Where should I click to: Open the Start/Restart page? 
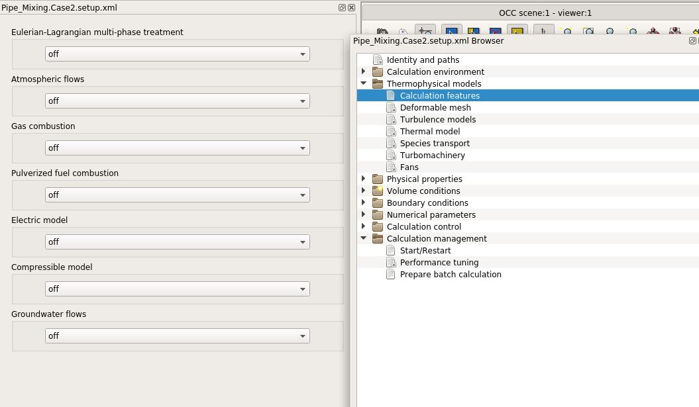[425, 251]
